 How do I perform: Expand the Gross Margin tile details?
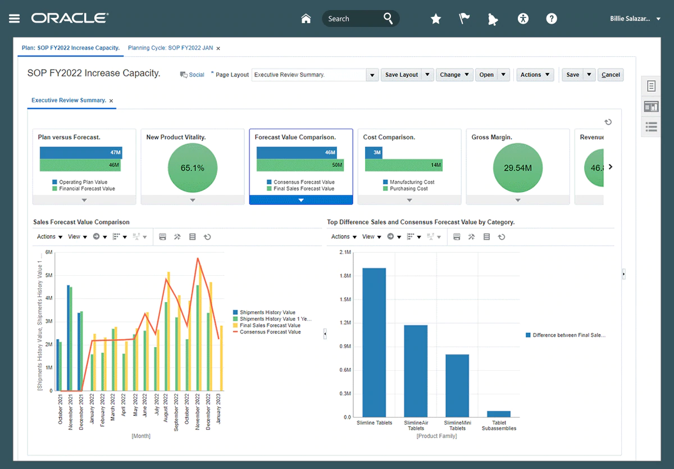coord(518,200)
